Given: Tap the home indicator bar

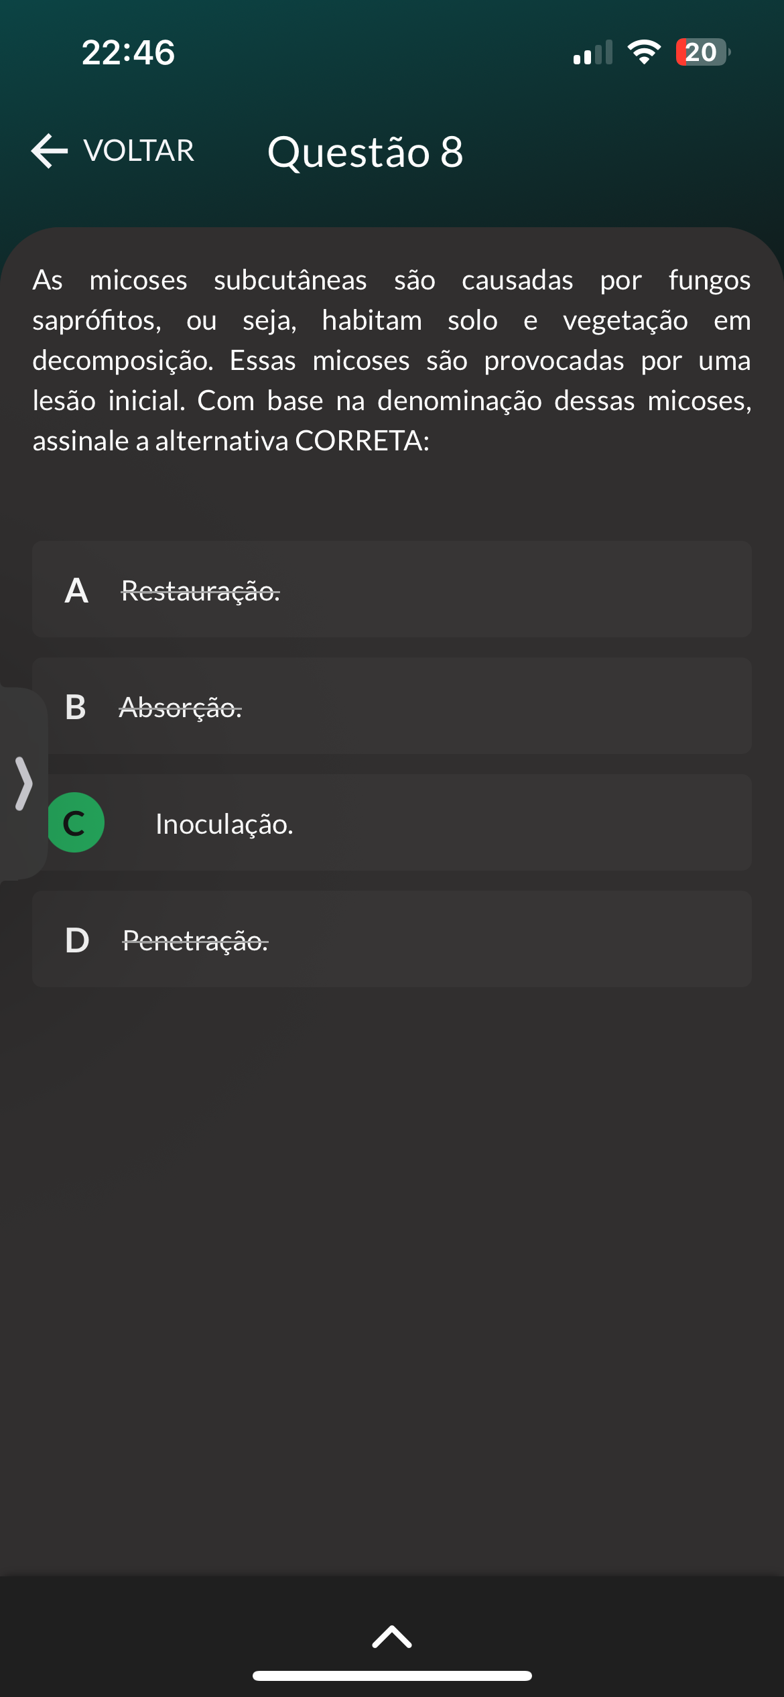Looking at the screenshot, I should click(x=392, y=1676).
